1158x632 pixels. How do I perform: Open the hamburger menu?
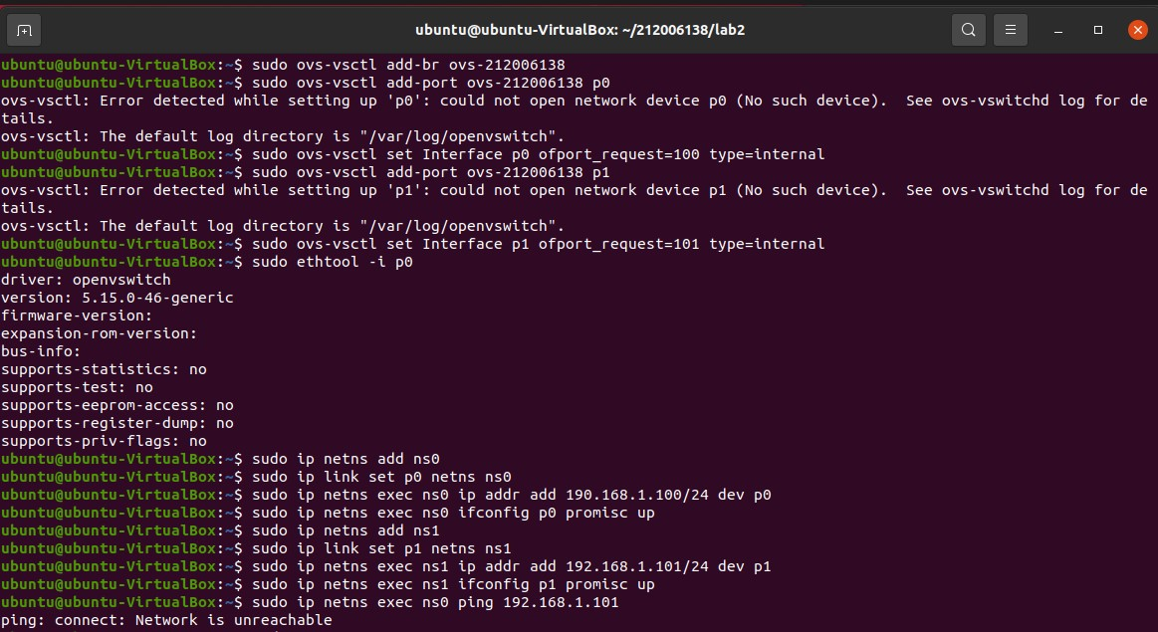(1010, 30)
